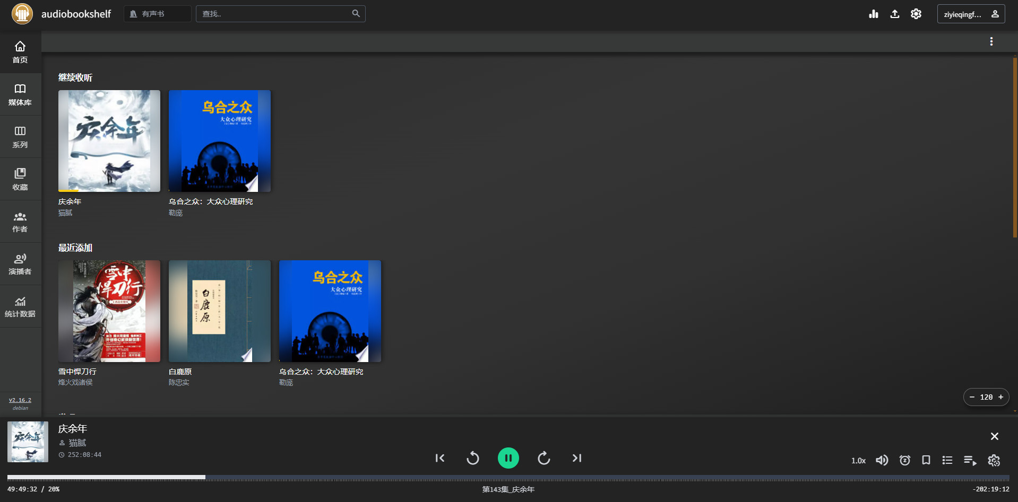The height and width of the screenshot is (502, 1018).
Task: Open 媒体库 library in sidebar
Action: click(20, 94)
